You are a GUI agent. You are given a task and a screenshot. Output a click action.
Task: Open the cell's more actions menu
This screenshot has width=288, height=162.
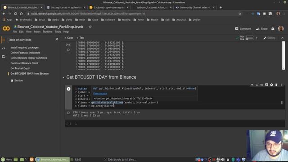pos(281,85)
